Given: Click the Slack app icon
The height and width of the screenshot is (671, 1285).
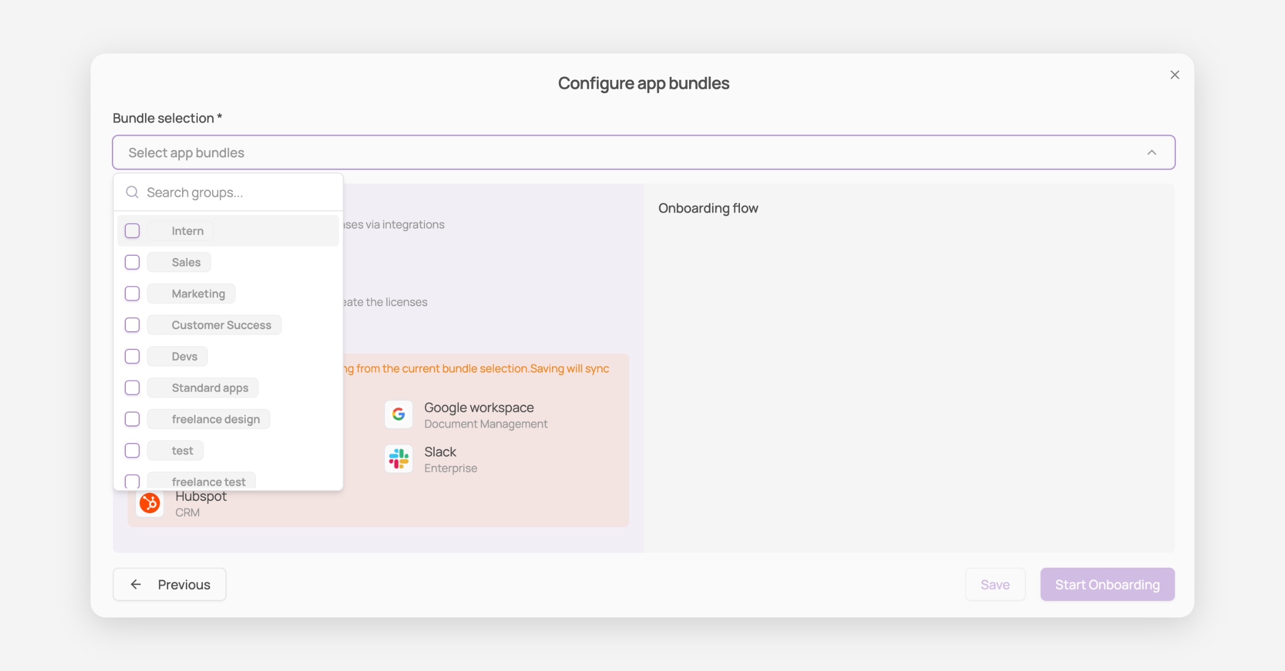Looking at the screenshot, I should tap(398, 459).
